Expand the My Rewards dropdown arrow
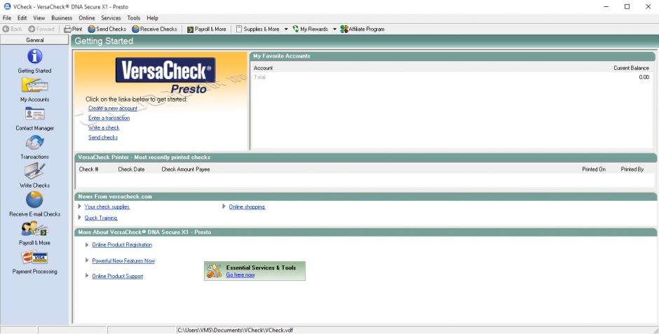The image size is (659, 334). click(x=334, y=29)
